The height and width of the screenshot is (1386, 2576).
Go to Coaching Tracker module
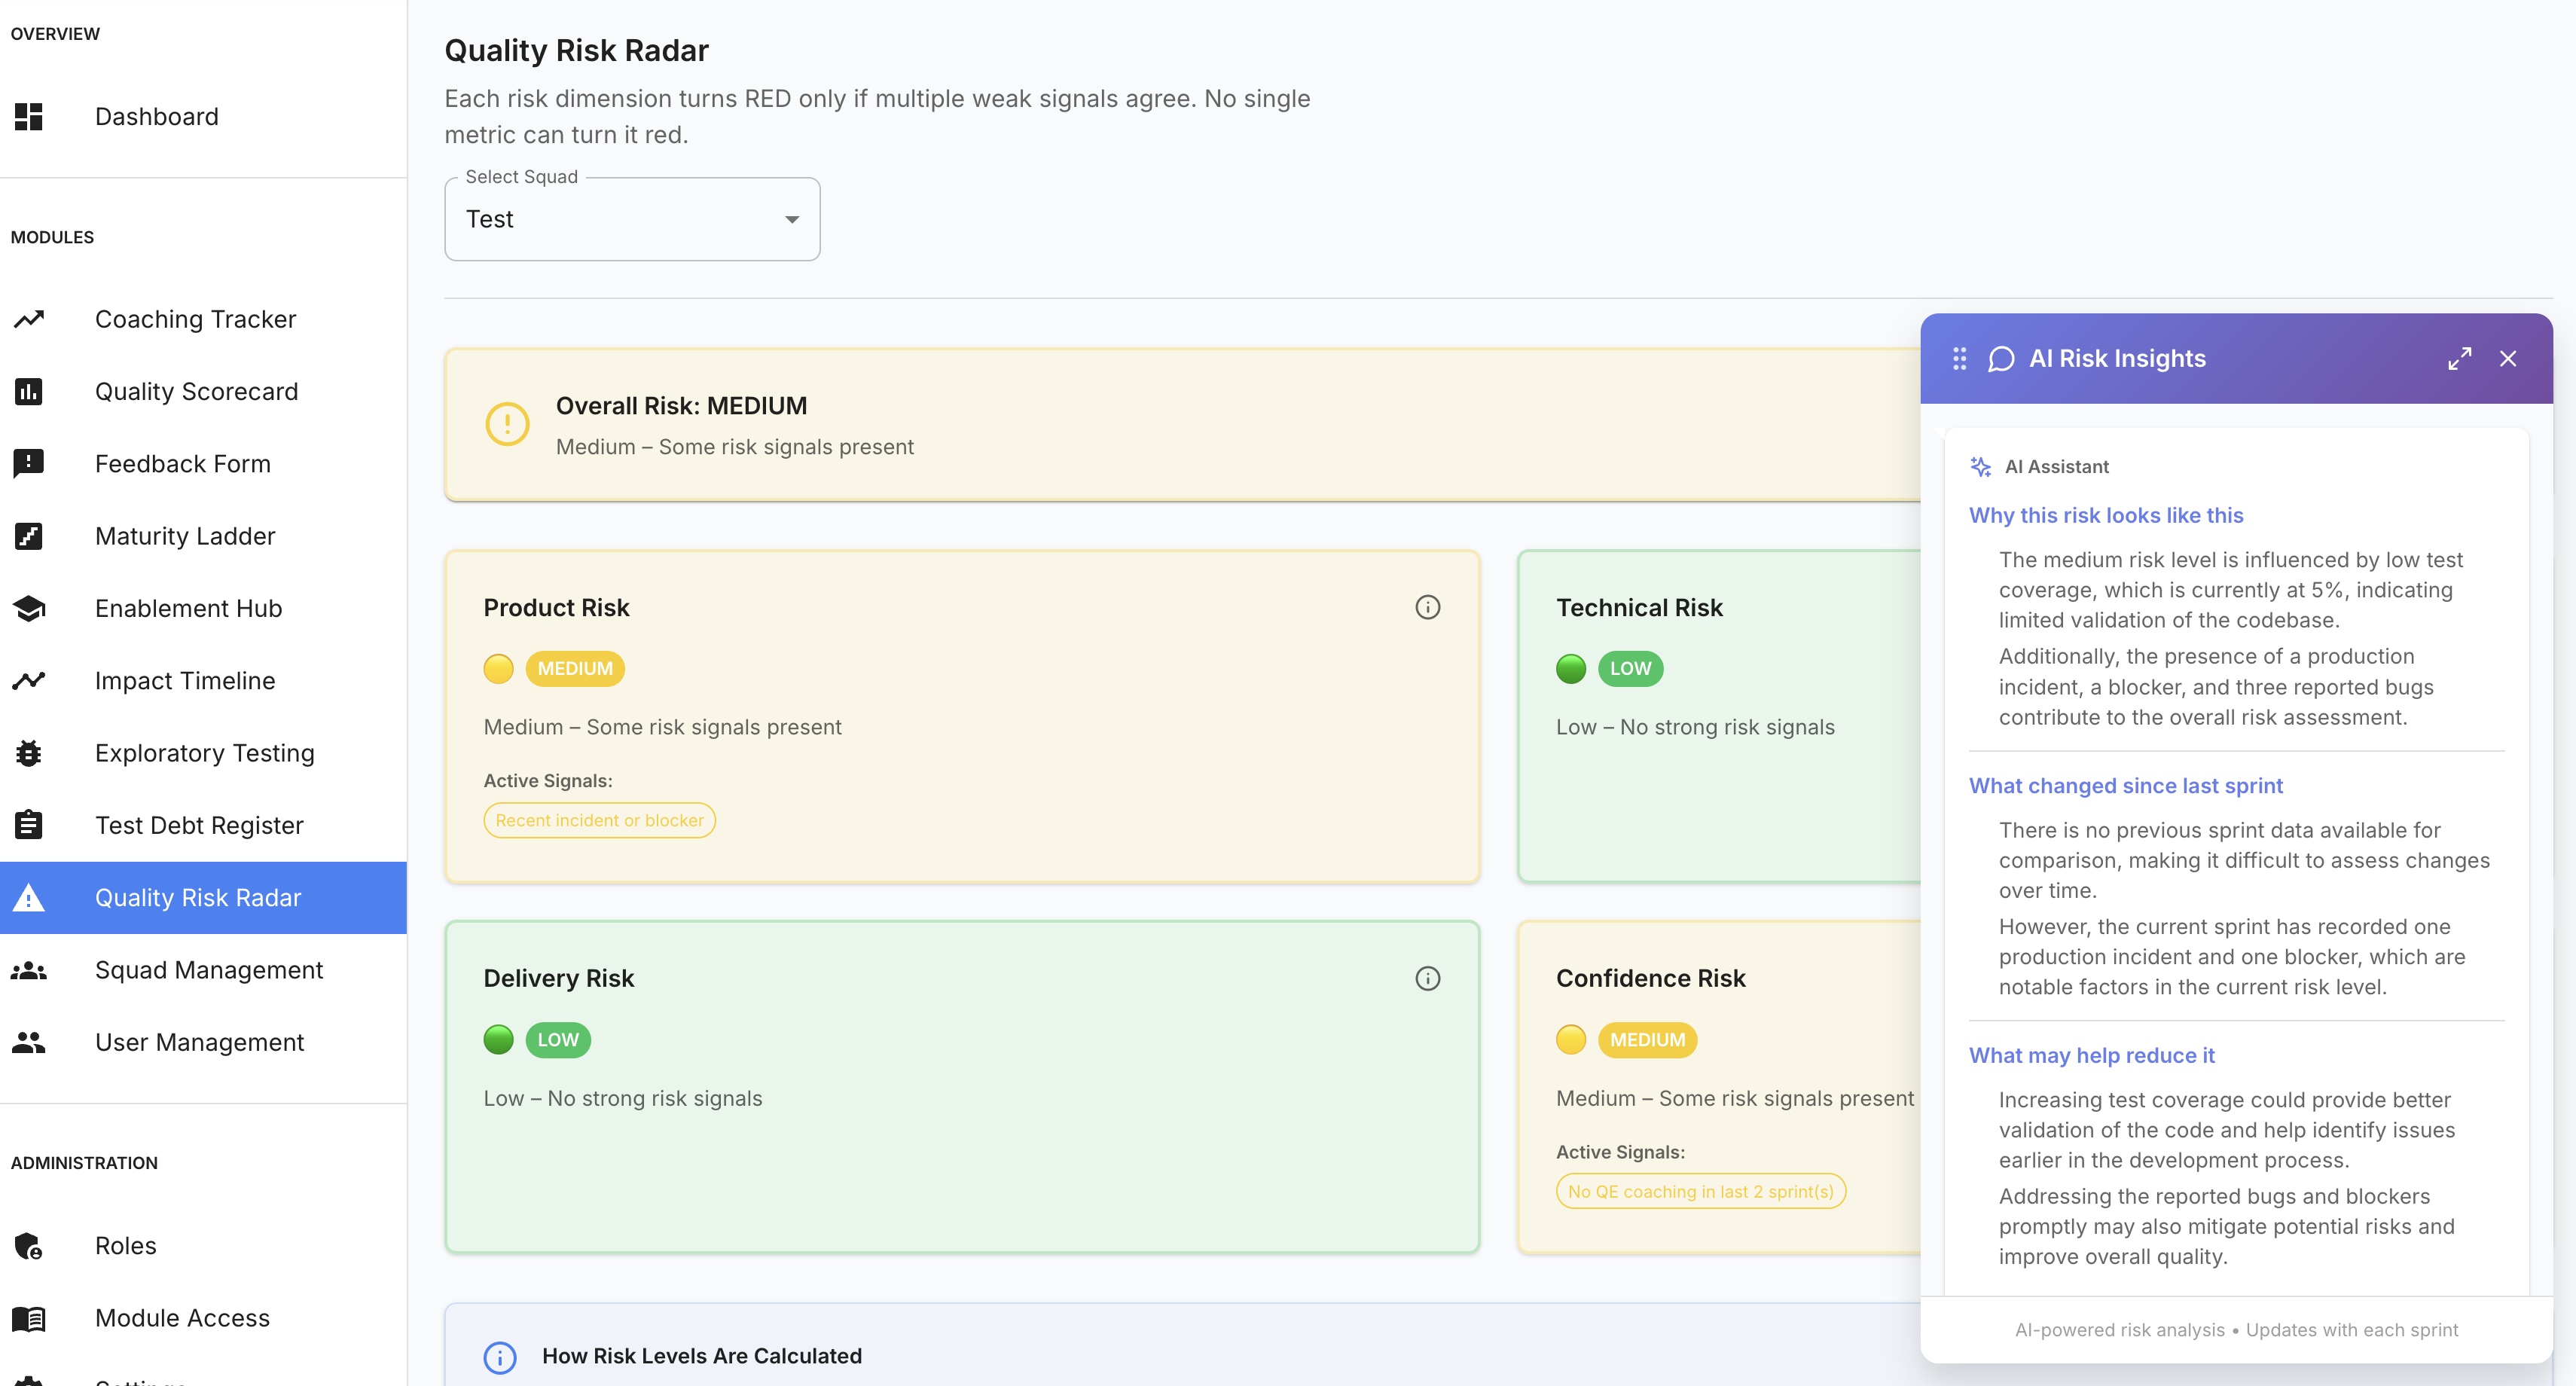coord(203,319)
